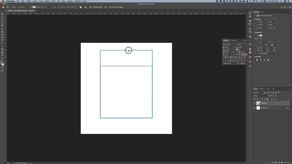Switch to the Paths tab
292x164 pixels.
pyautogui.click(x=268, y=89)
